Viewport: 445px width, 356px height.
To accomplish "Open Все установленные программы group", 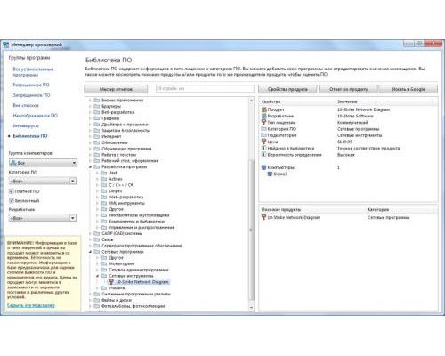I will [x=33, y=72].
